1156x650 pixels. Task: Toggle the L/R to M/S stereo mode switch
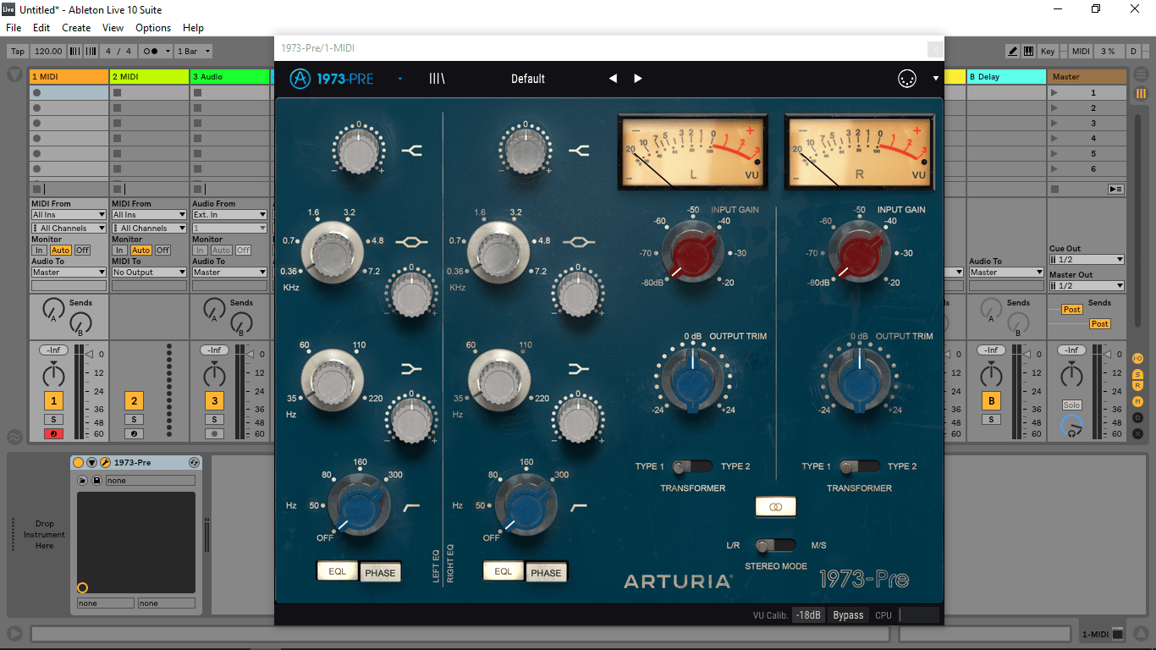click(x=775, y=545)
